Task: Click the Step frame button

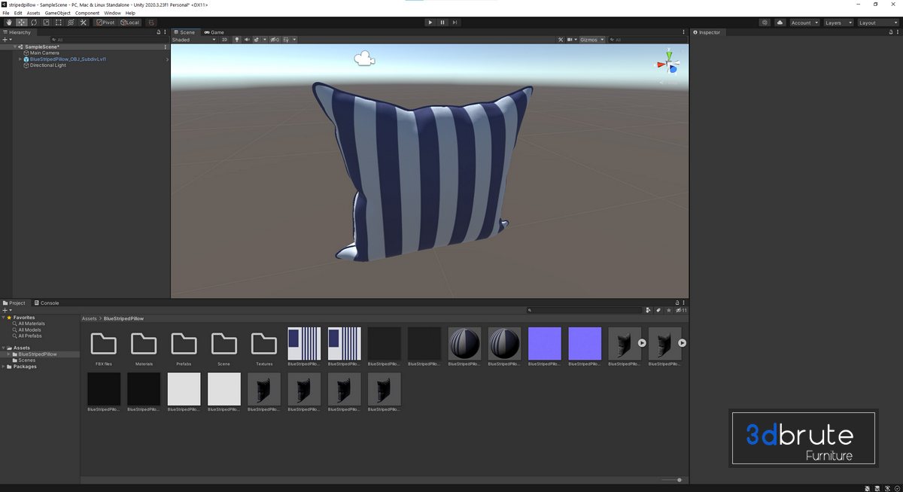Action: click(455, 23)
